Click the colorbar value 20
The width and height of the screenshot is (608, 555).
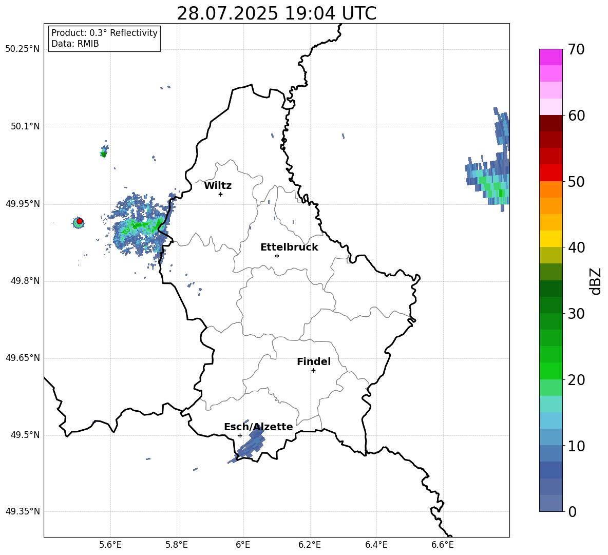(576, 380)
